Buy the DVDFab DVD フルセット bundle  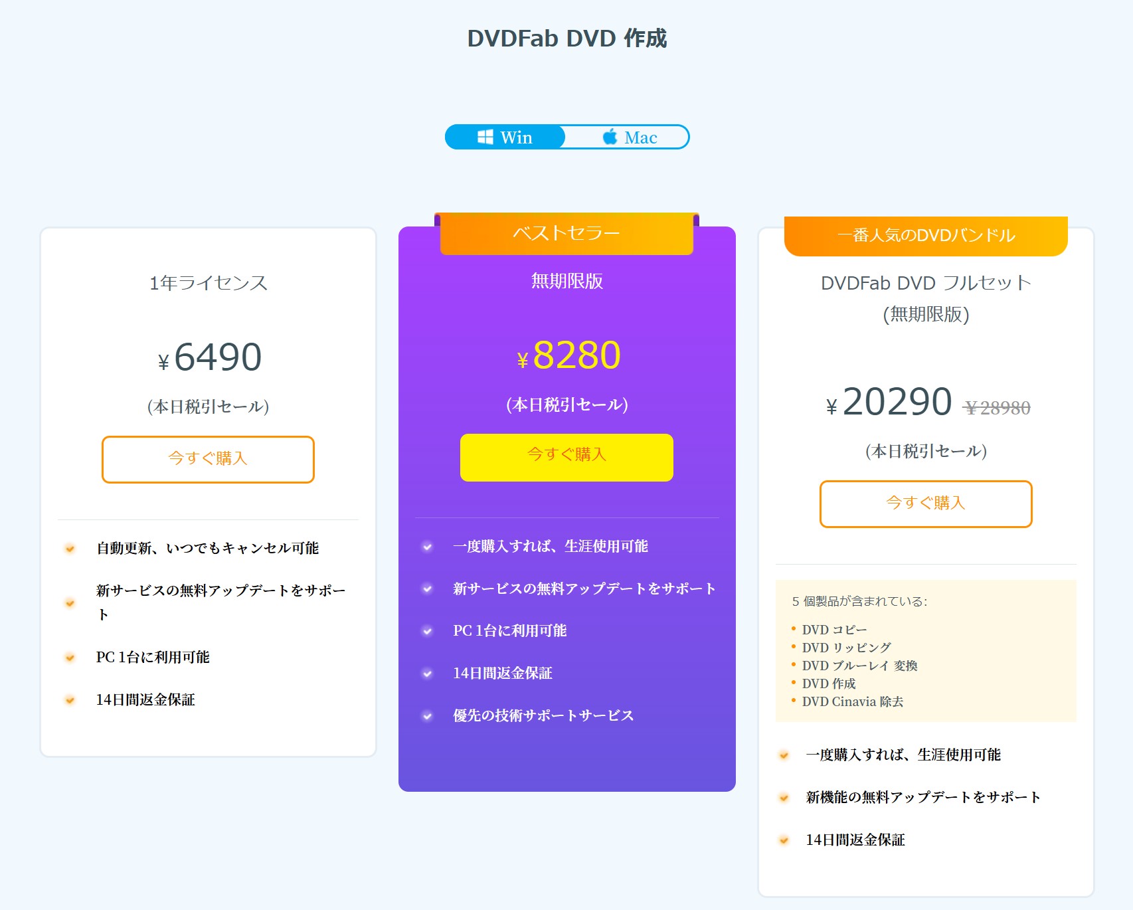click(x=926, y=503)
